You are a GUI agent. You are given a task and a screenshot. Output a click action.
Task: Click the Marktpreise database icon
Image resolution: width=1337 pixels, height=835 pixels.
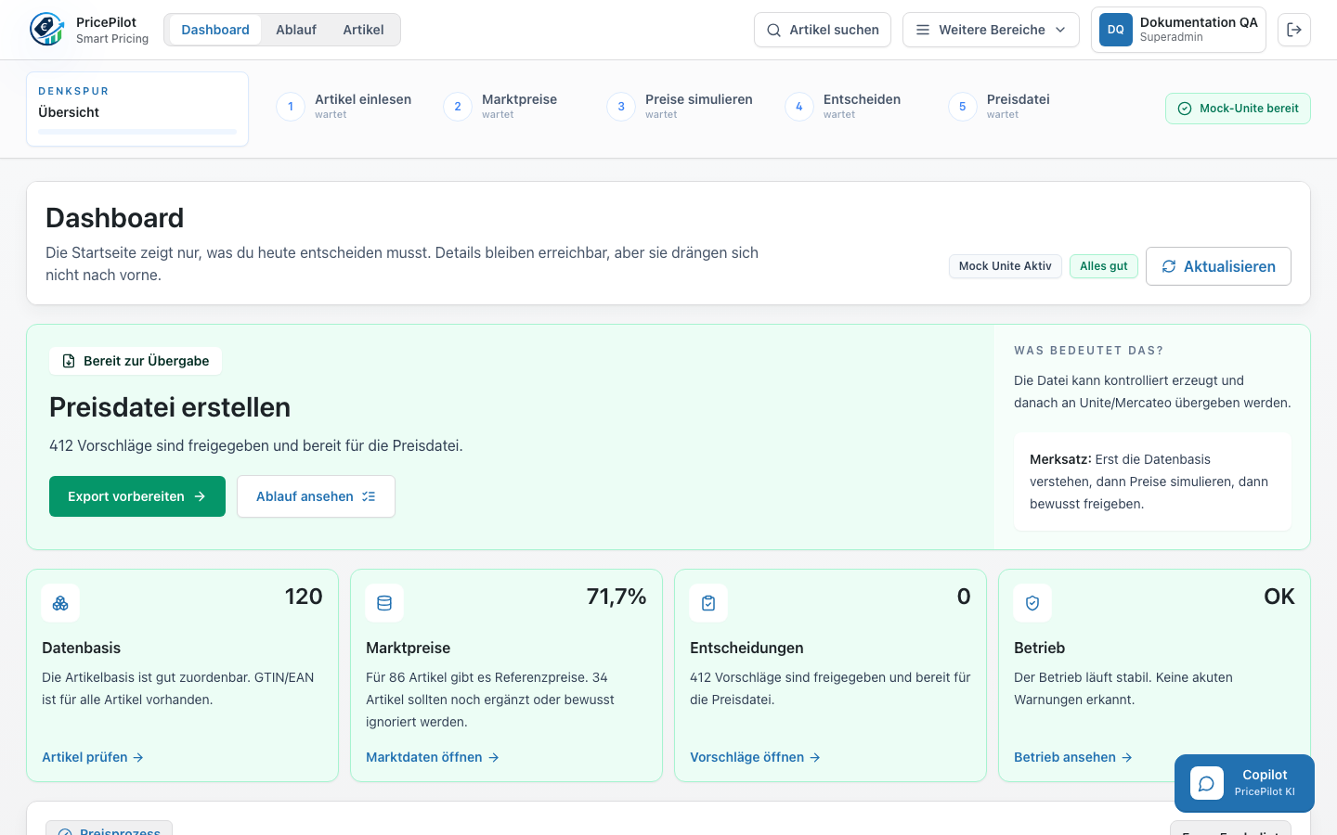pos(384,603)
